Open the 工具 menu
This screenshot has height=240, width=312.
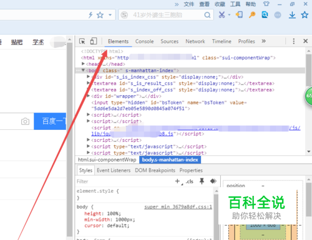tap(235, 4)
